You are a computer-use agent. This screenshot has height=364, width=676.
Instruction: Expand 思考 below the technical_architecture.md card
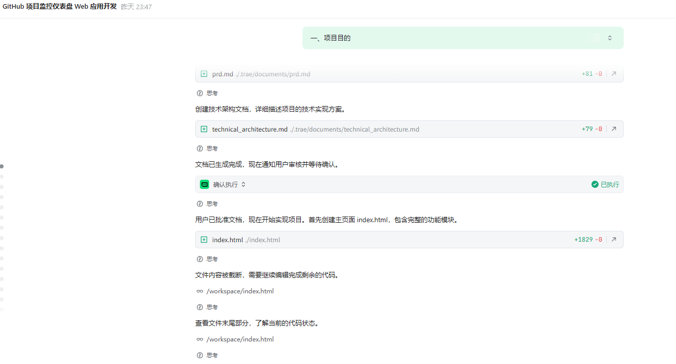point(207,148)
